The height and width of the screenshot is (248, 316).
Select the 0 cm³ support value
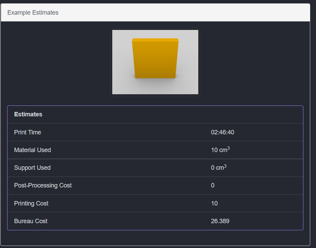point(218,168)
